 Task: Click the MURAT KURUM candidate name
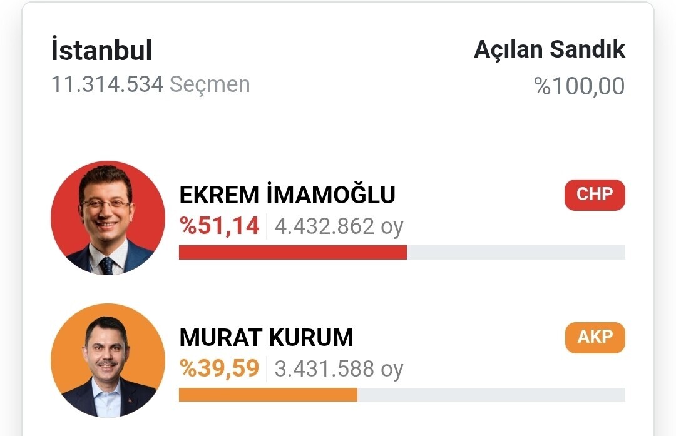point(266,338)
